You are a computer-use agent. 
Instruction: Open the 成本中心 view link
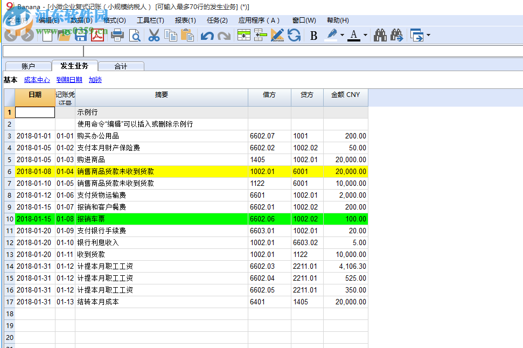pos(37,79)
